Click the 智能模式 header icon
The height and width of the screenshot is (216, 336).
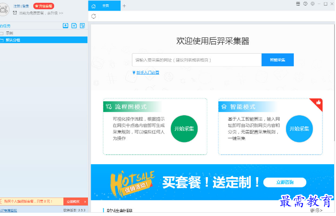(x=224, y=106)
